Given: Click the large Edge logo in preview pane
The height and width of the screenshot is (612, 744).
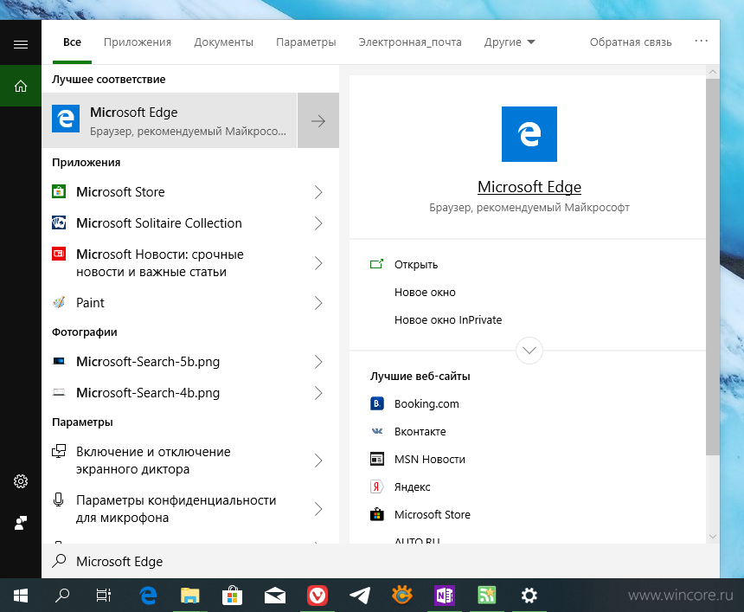Looking at the screenshot, I should coord(529,134).
